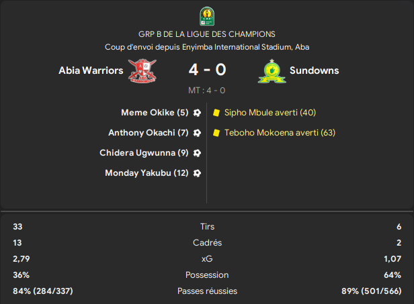Image resolution: width=414 pixels, height=304 pixels.
Task: Click the goal ball icon for Meme Okike
Action: pos(197,113)
